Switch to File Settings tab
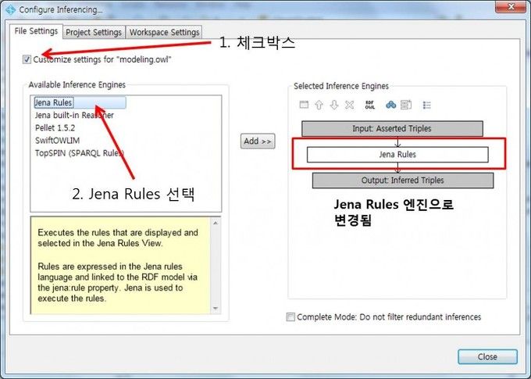The width and height of the screenshot is (531, 379). click(x=36, y=31)
